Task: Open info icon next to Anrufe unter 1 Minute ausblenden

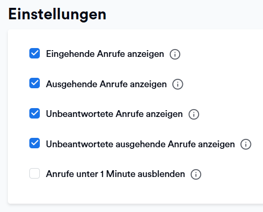Action: (196, 174)
